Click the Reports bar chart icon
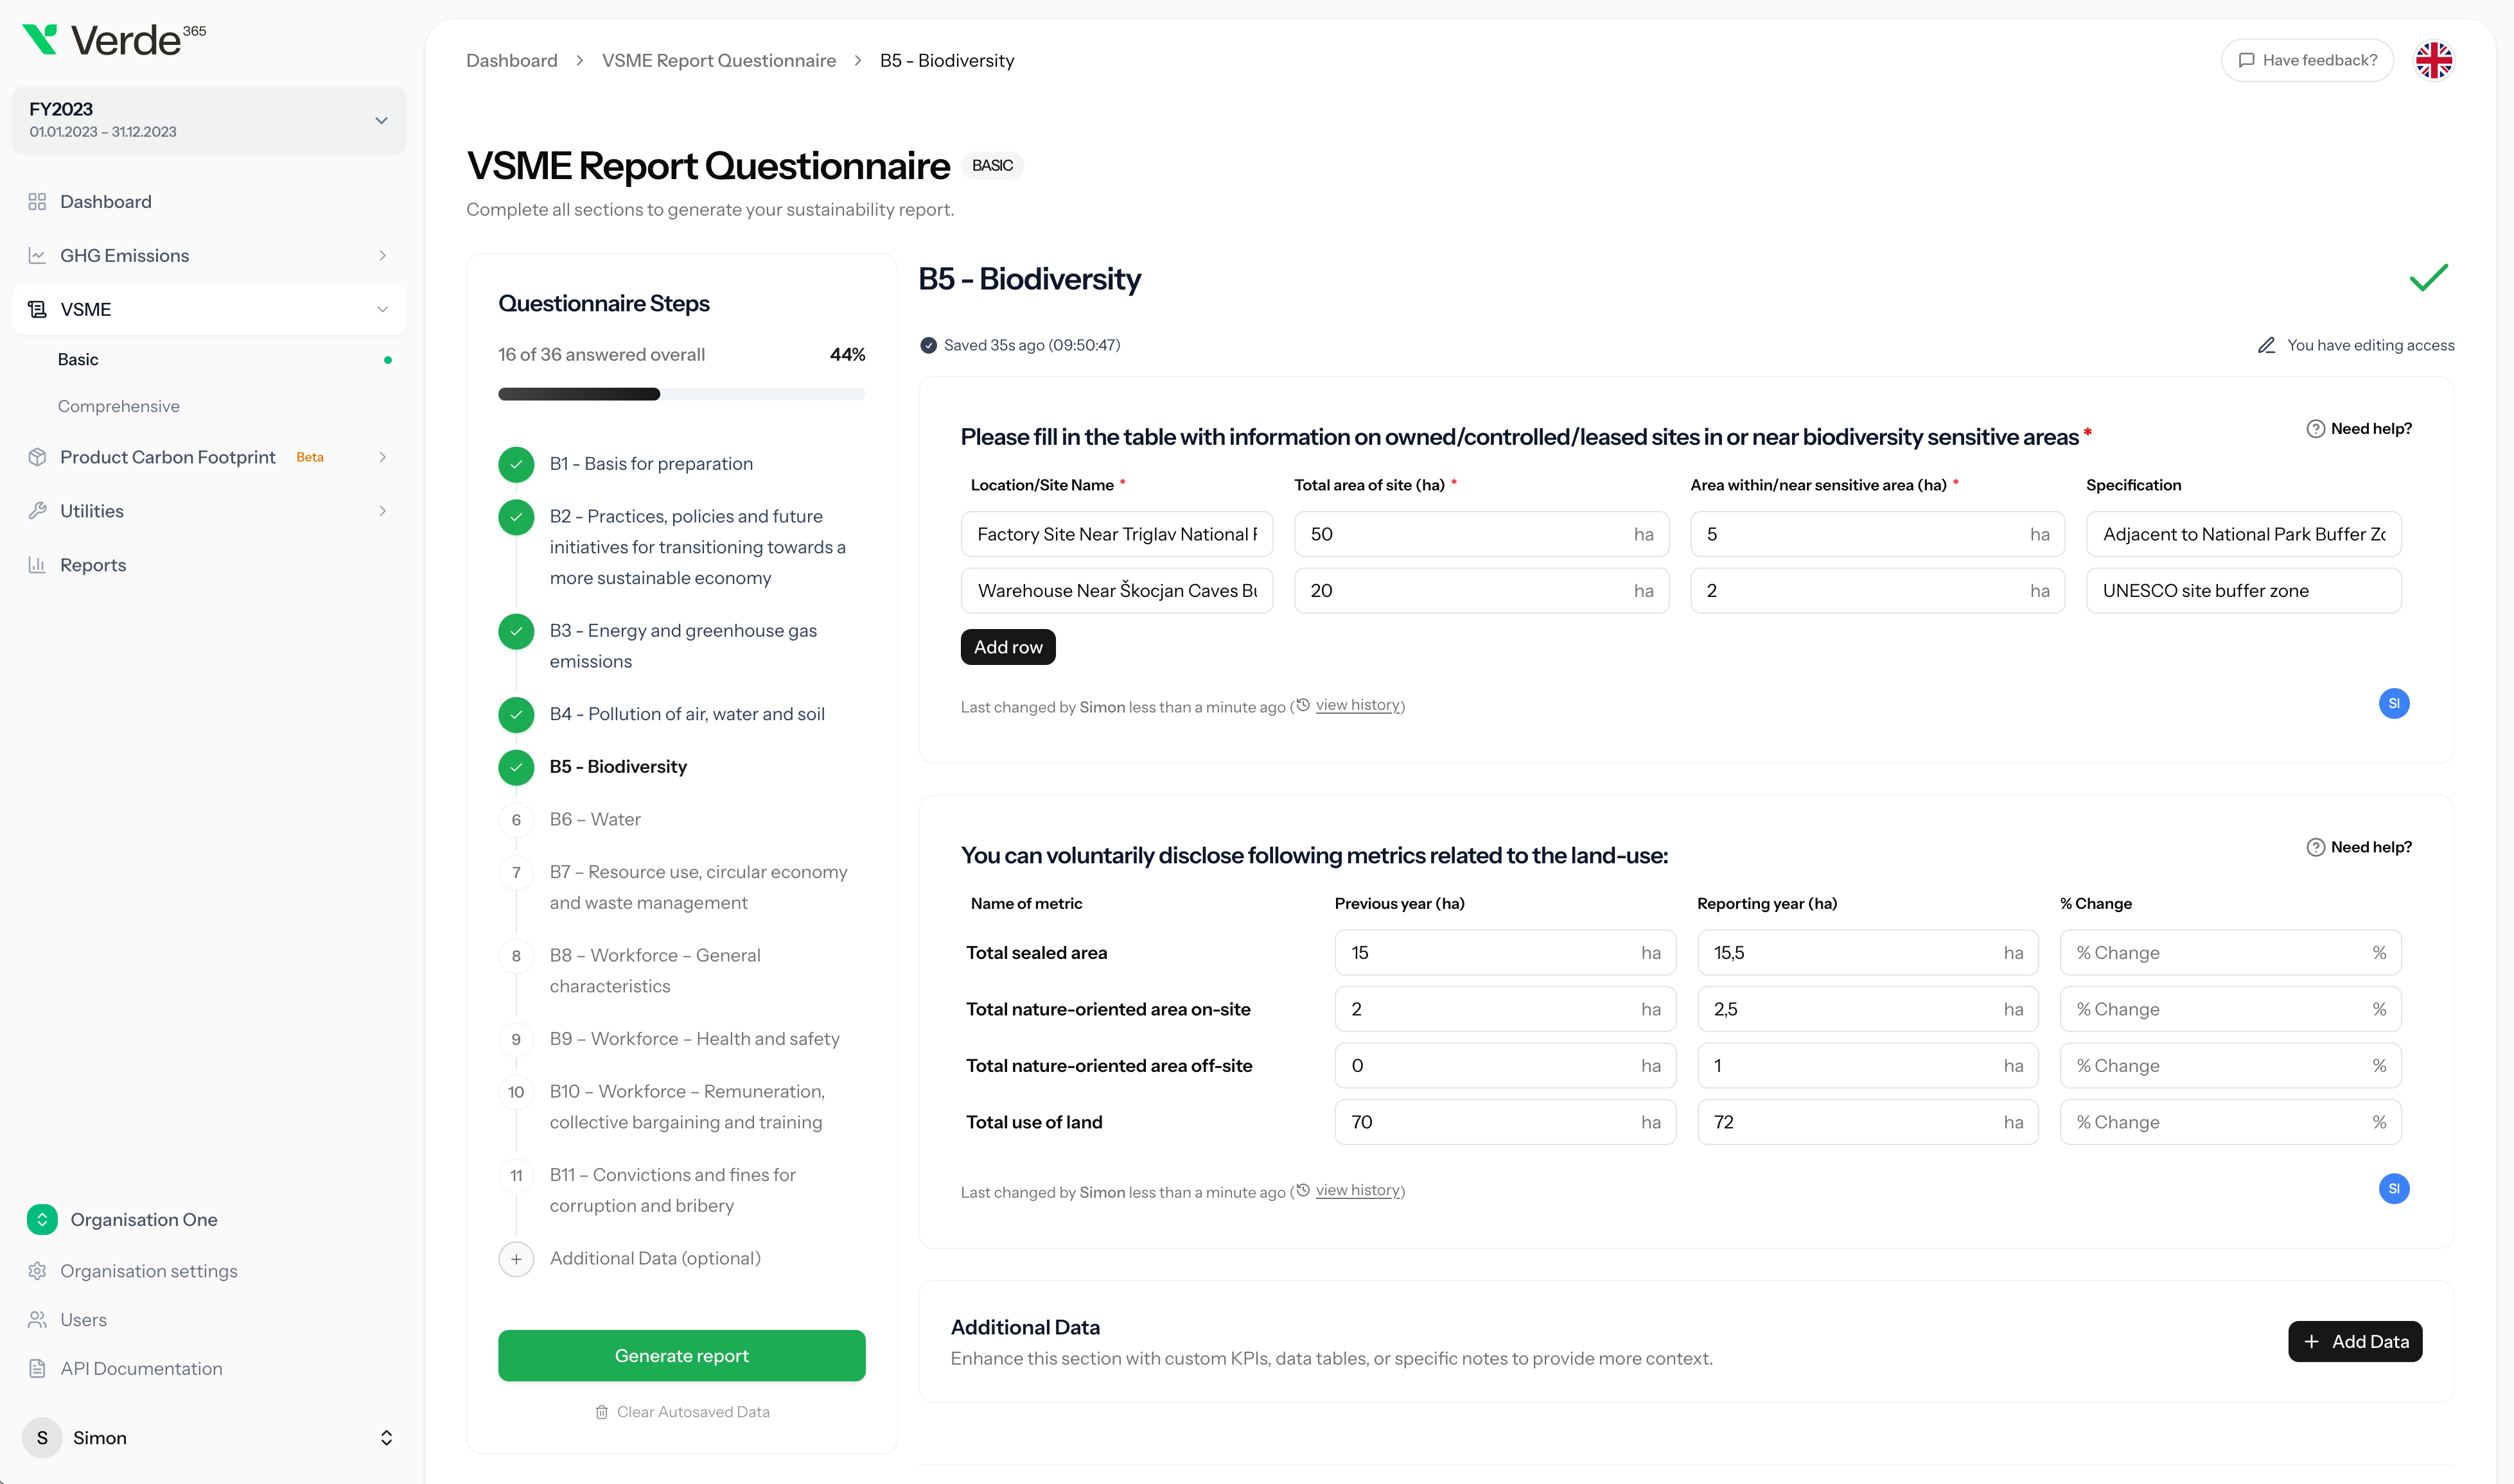The height and width of the screenshot is (1484, 2514). pos(37,565)
